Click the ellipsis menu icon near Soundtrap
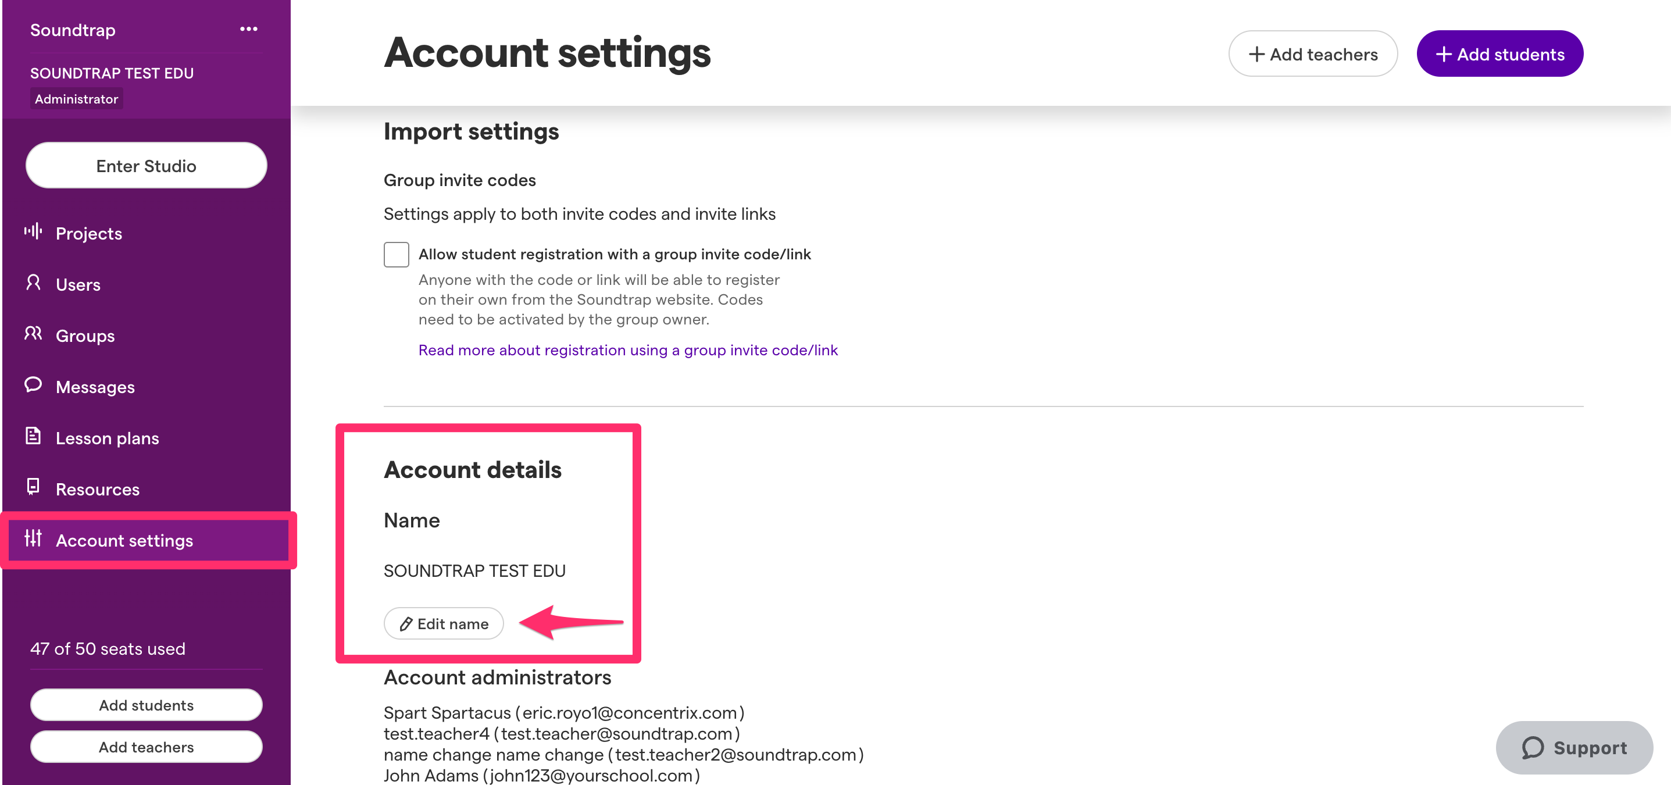 pos(248,30)
